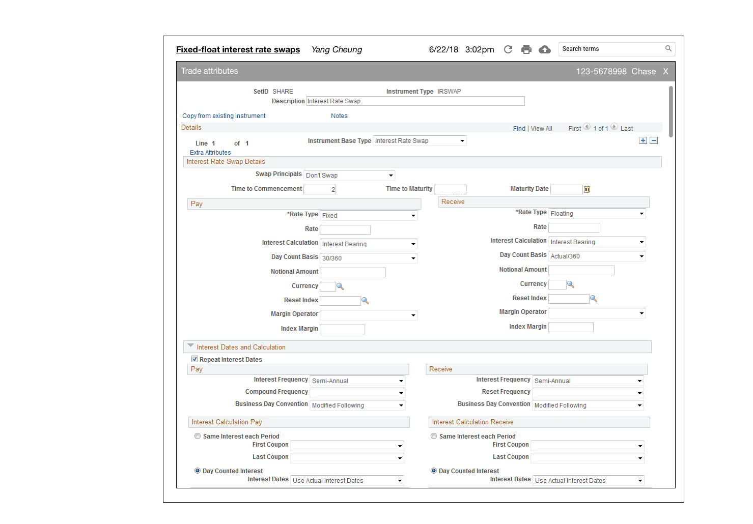
Task: Click Receive Notional Amount field
Action: click(x=581, y=270)
